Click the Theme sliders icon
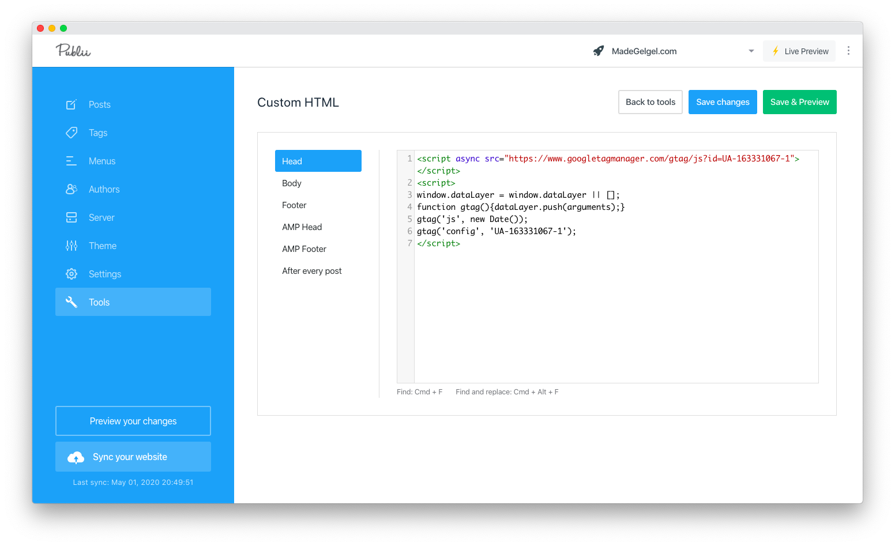 pos(72,246)
